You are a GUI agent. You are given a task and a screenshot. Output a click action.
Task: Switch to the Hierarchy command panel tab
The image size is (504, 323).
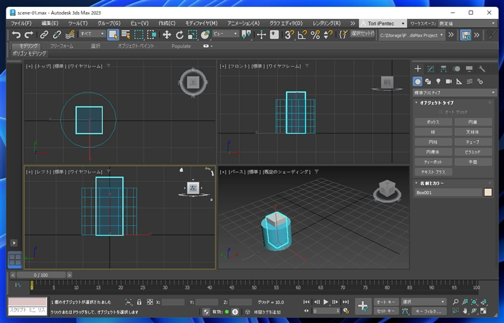(444, 69)
